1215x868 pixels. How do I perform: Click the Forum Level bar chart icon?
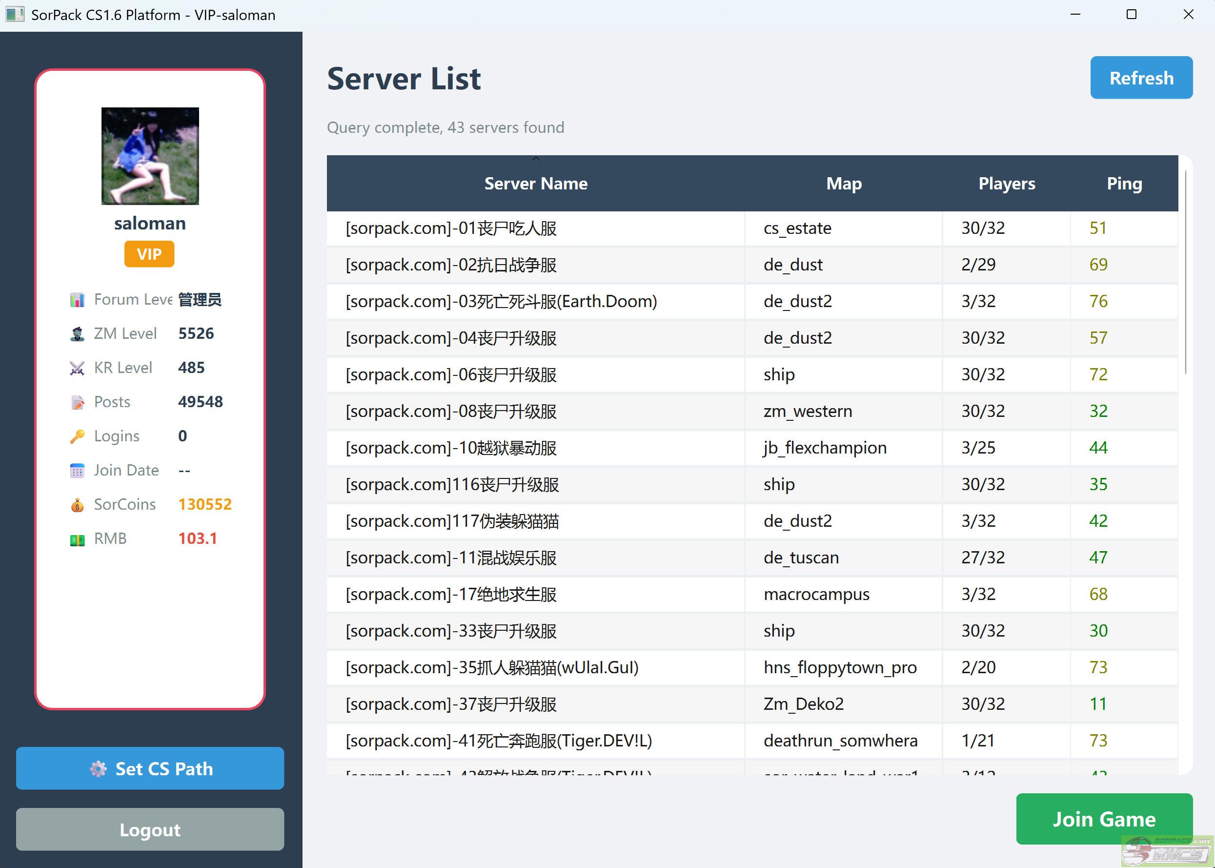[x=77, y=300]
